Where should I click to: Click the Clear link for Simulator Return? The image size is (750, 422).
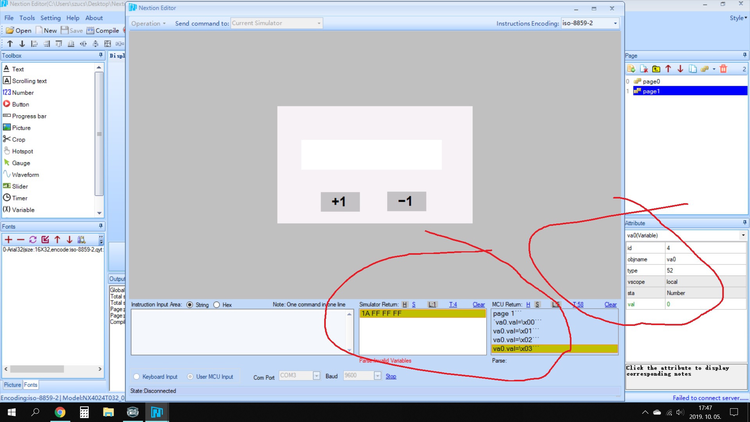(x=479, y=304)
